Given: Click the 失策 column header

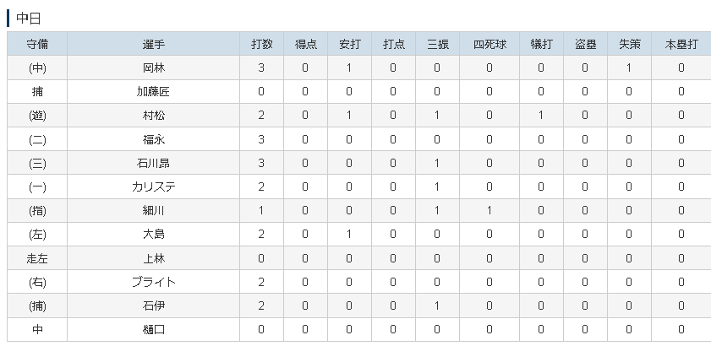Looking at the screenshot, I should (x=629, y=44).
